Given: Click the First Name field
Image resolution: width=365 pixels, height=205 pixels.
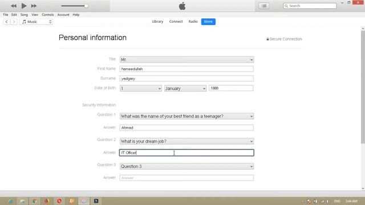Looking at the screenshot, I should coord(186,69).
